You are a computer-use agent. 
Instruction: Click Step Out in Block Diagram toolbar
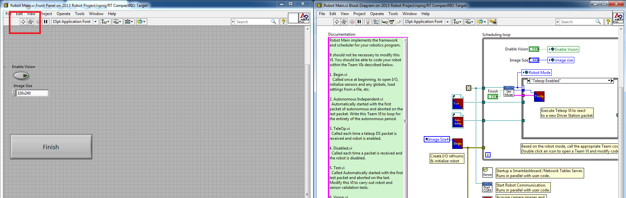[398, 22]
